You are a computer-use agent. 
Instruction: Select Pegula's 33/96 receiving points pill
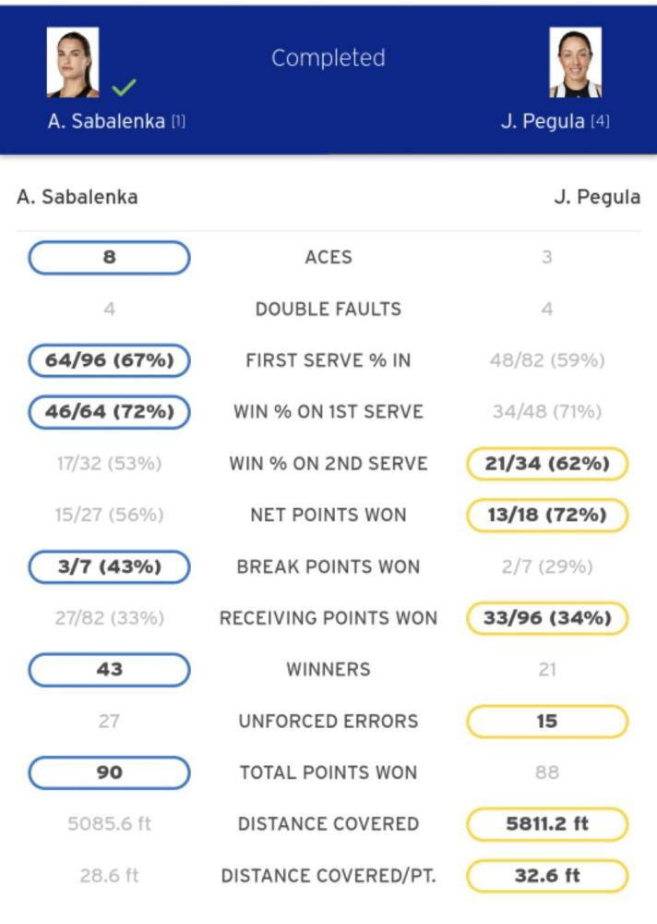click(x=547, y=617)
